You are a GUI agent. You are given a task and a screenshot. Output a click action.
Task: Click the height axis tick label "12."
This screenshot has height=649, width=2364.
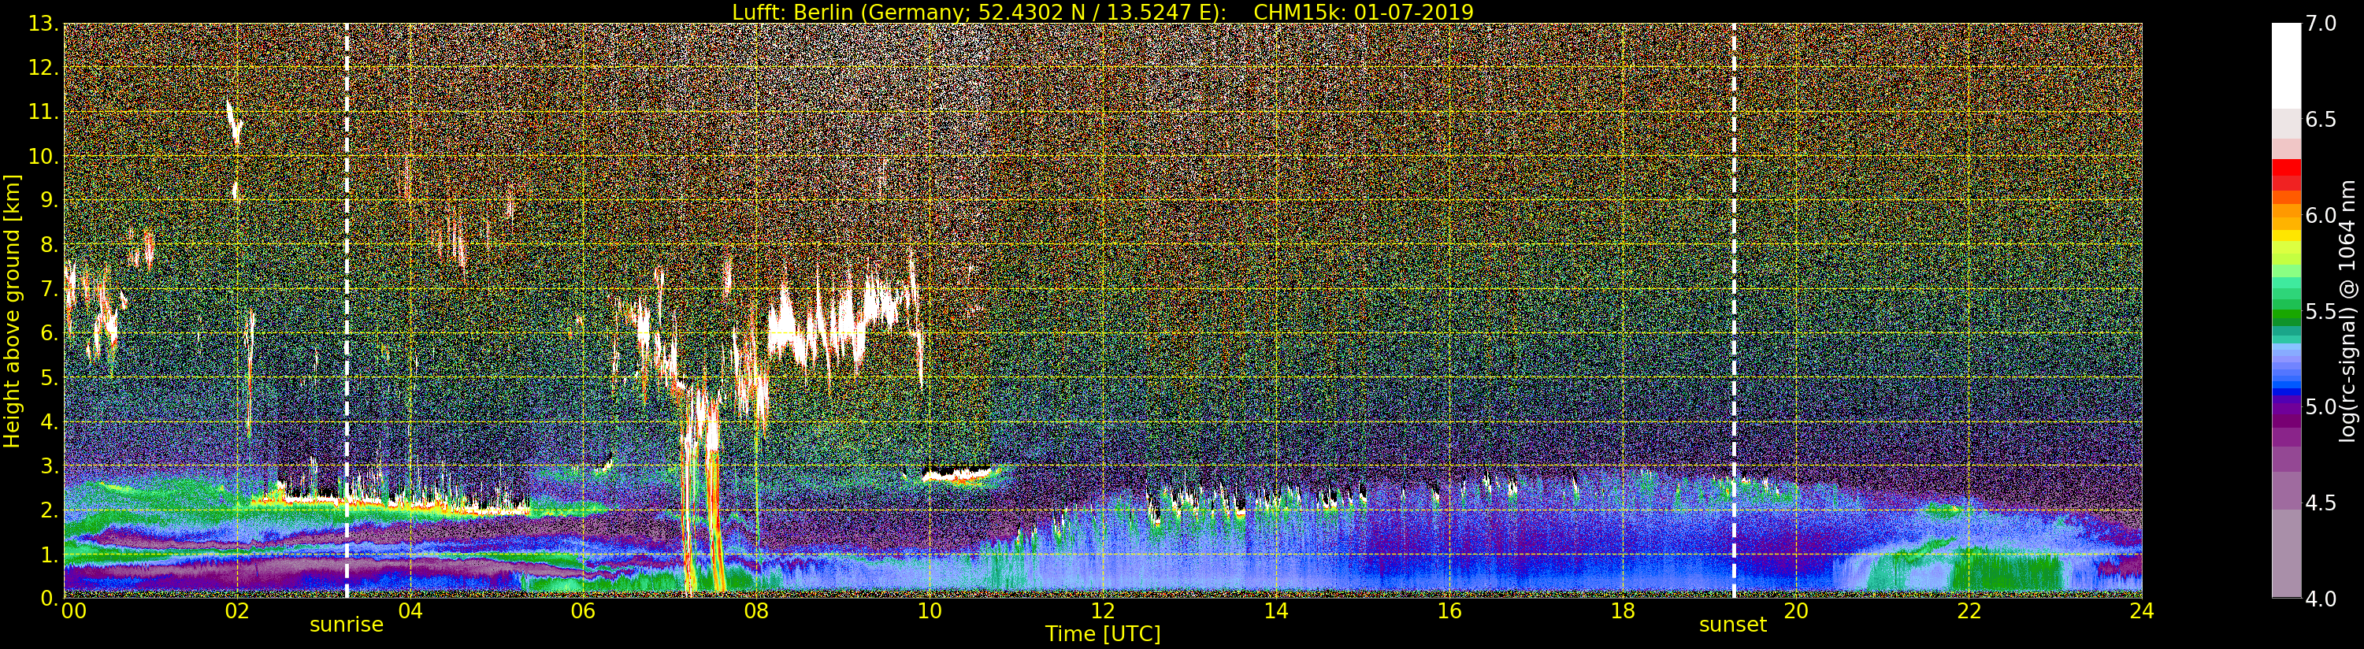(x=43, y=68)
